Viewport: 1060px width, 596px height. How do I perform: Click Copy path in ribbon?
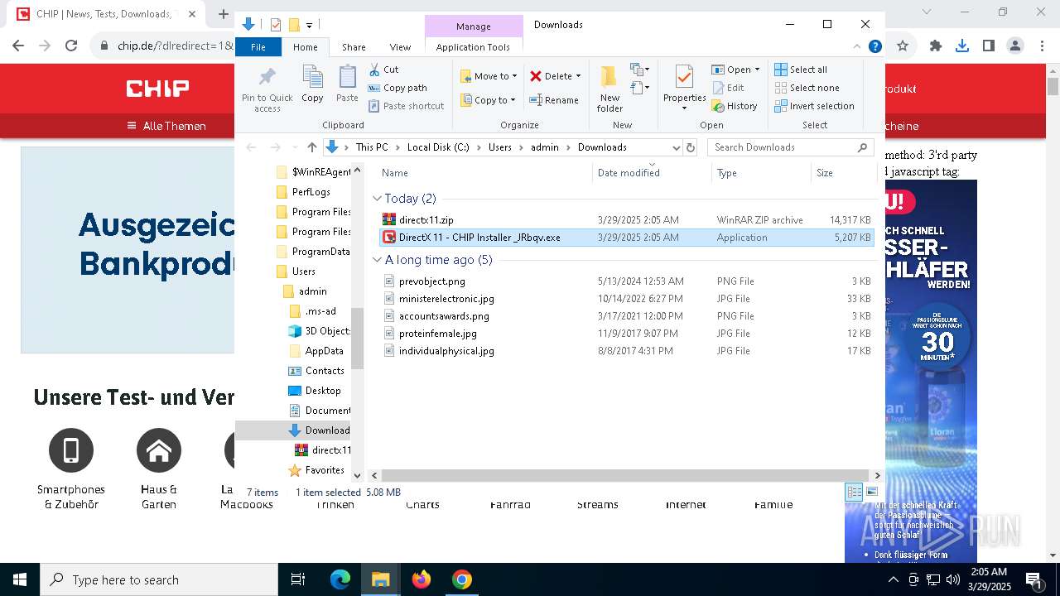point(397,88)
